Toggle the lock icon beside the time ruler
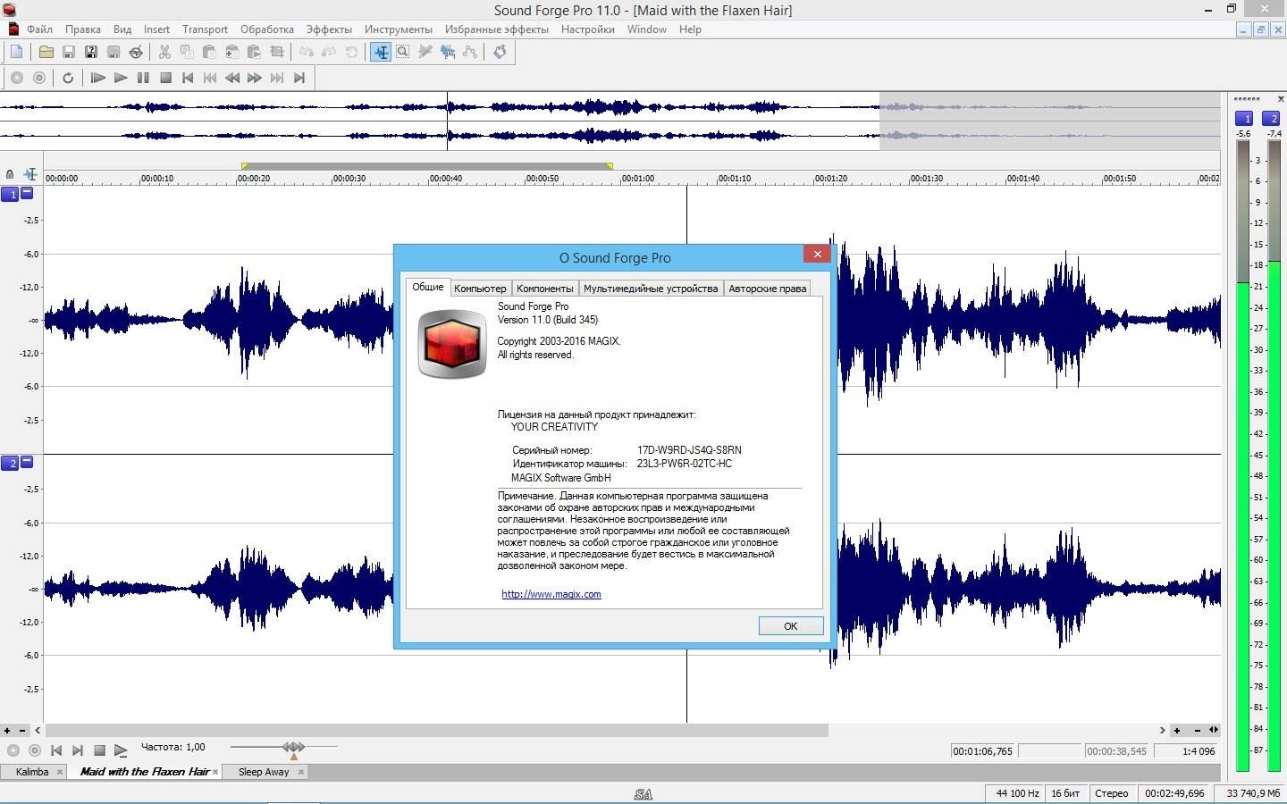 point(10,174)
